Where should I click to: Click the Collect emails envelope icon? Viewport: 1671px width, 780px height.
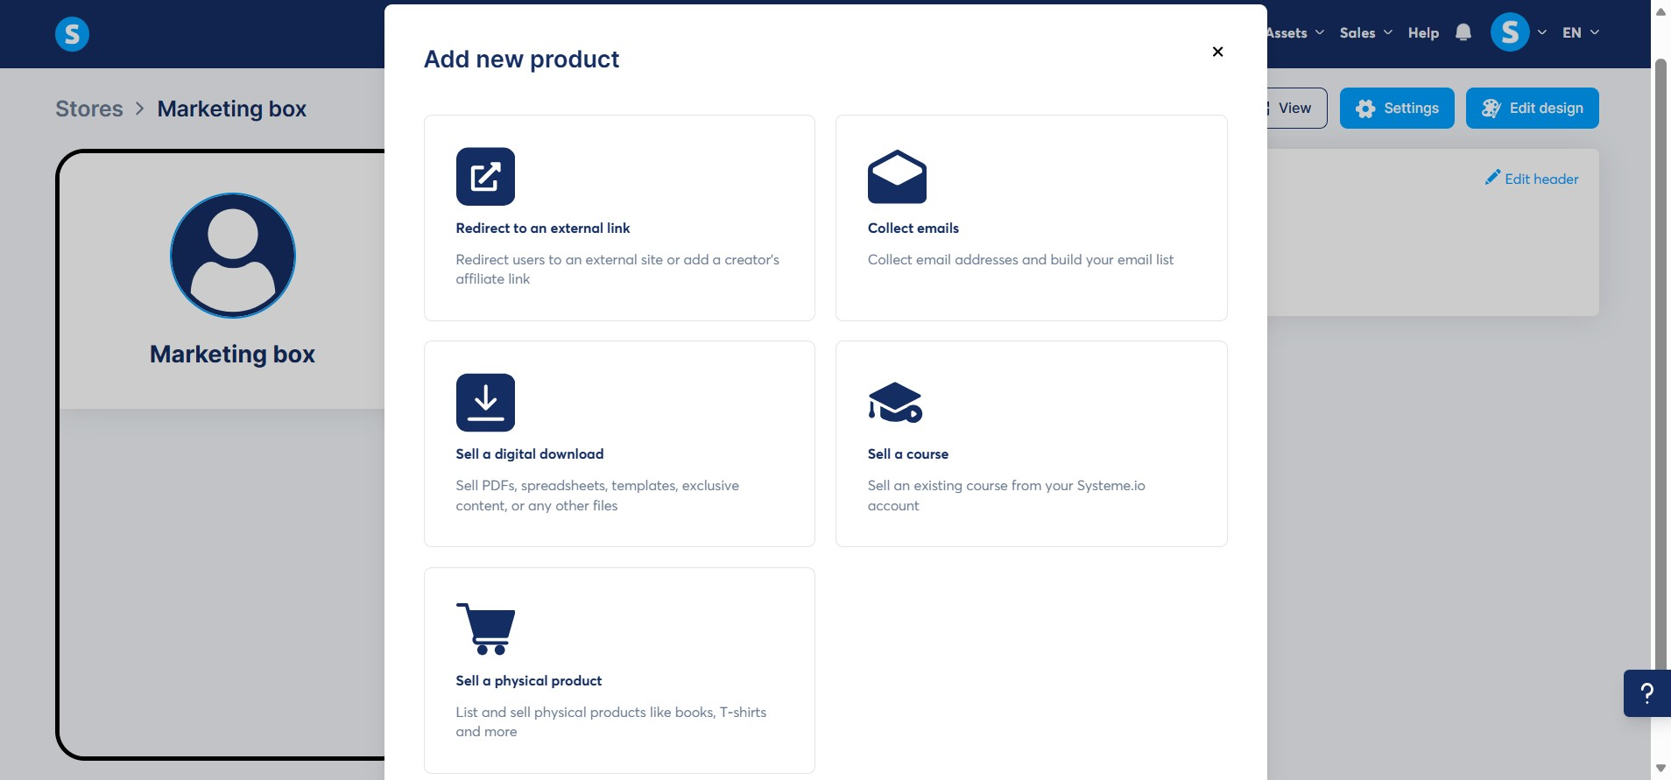pyautogui.click(x=897, y=177)
